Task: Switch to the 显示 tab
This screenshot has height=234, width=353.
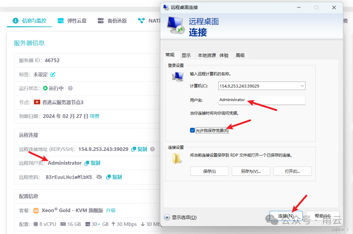Action: [187, 55]
